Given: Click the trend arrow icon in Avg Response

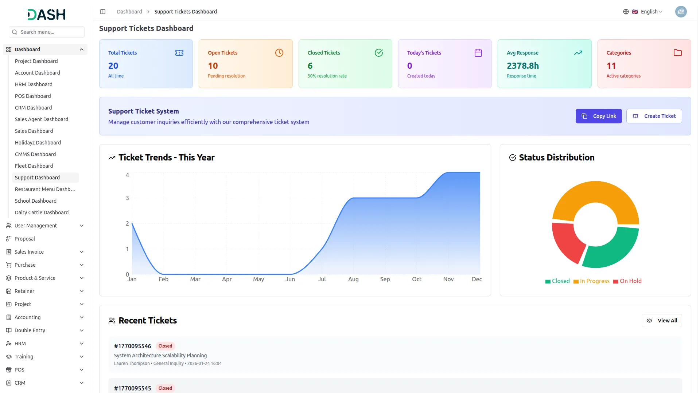Looking at the screenshot, I should tap(578, 53).
